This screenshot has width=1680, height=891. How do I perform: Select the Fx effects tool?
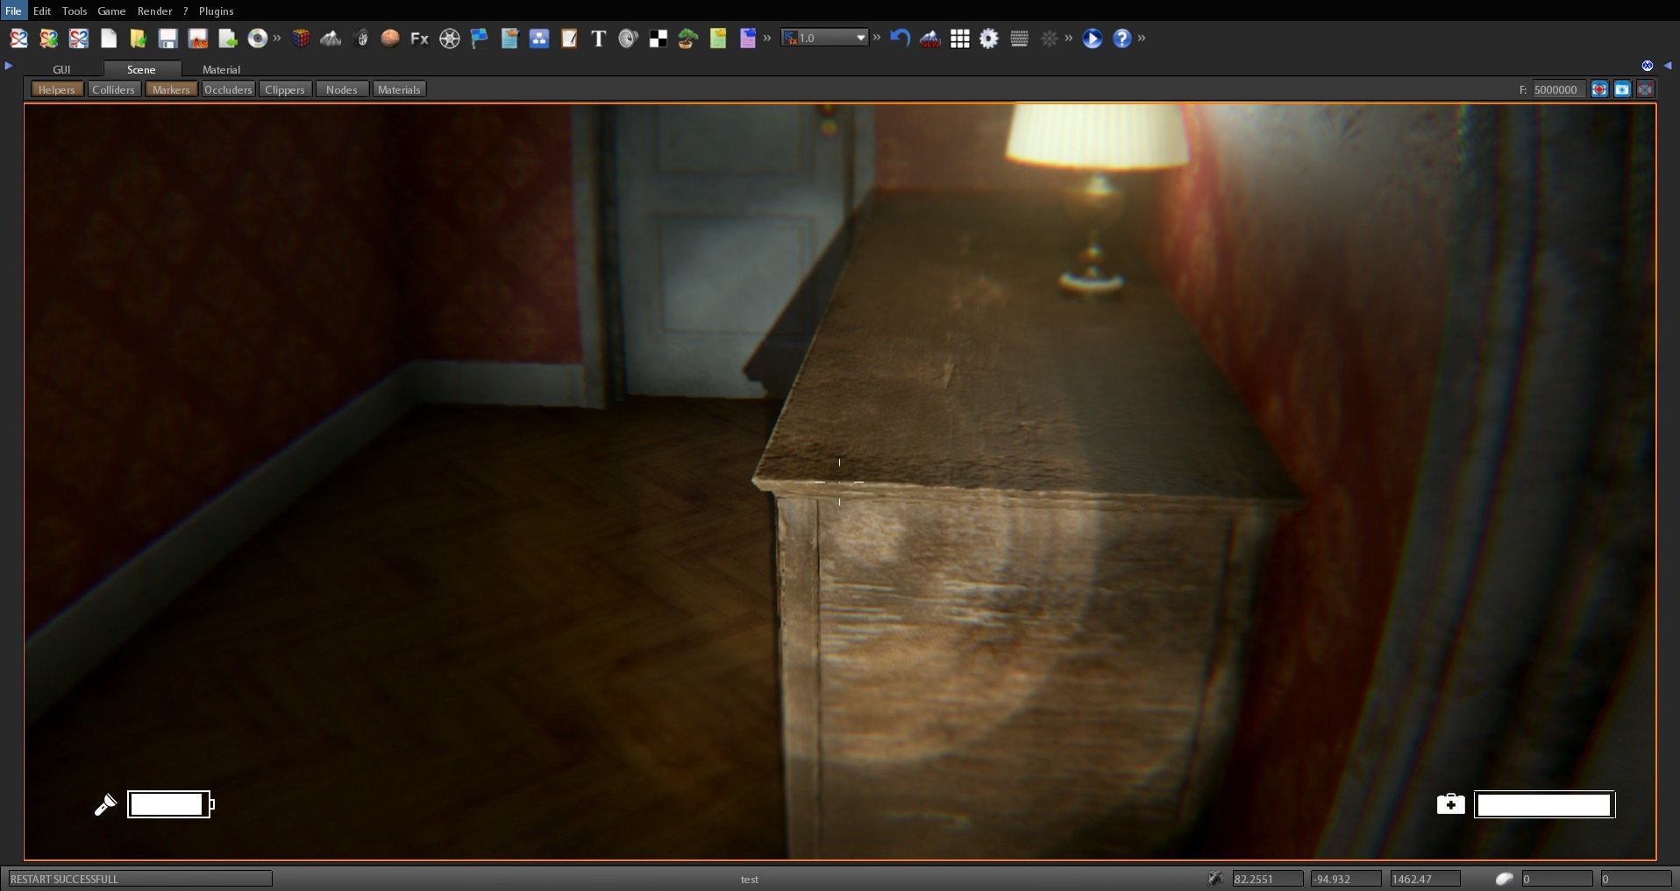[421, 39]
